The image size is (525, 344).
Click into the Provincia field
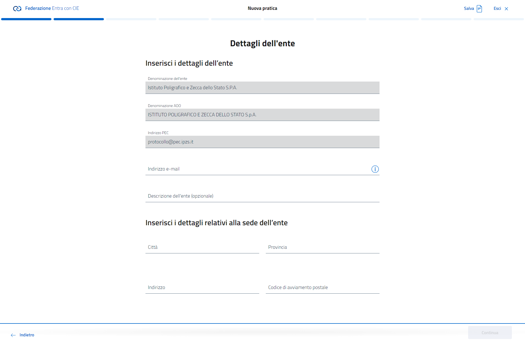click(322, 247)
